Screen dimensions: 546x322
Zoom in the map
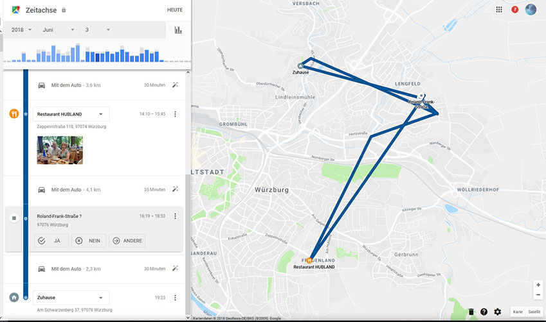tap(538, 285)
